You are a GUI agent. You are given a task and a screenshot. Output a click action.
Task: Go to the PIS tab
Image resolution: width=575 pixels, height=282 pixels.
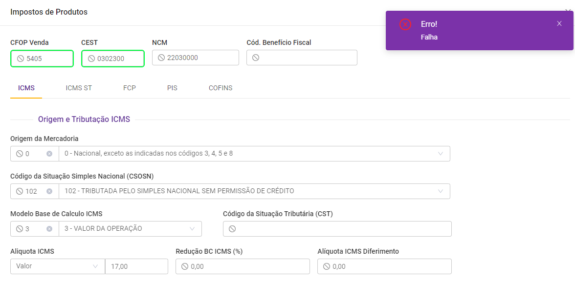click(172, 88)
